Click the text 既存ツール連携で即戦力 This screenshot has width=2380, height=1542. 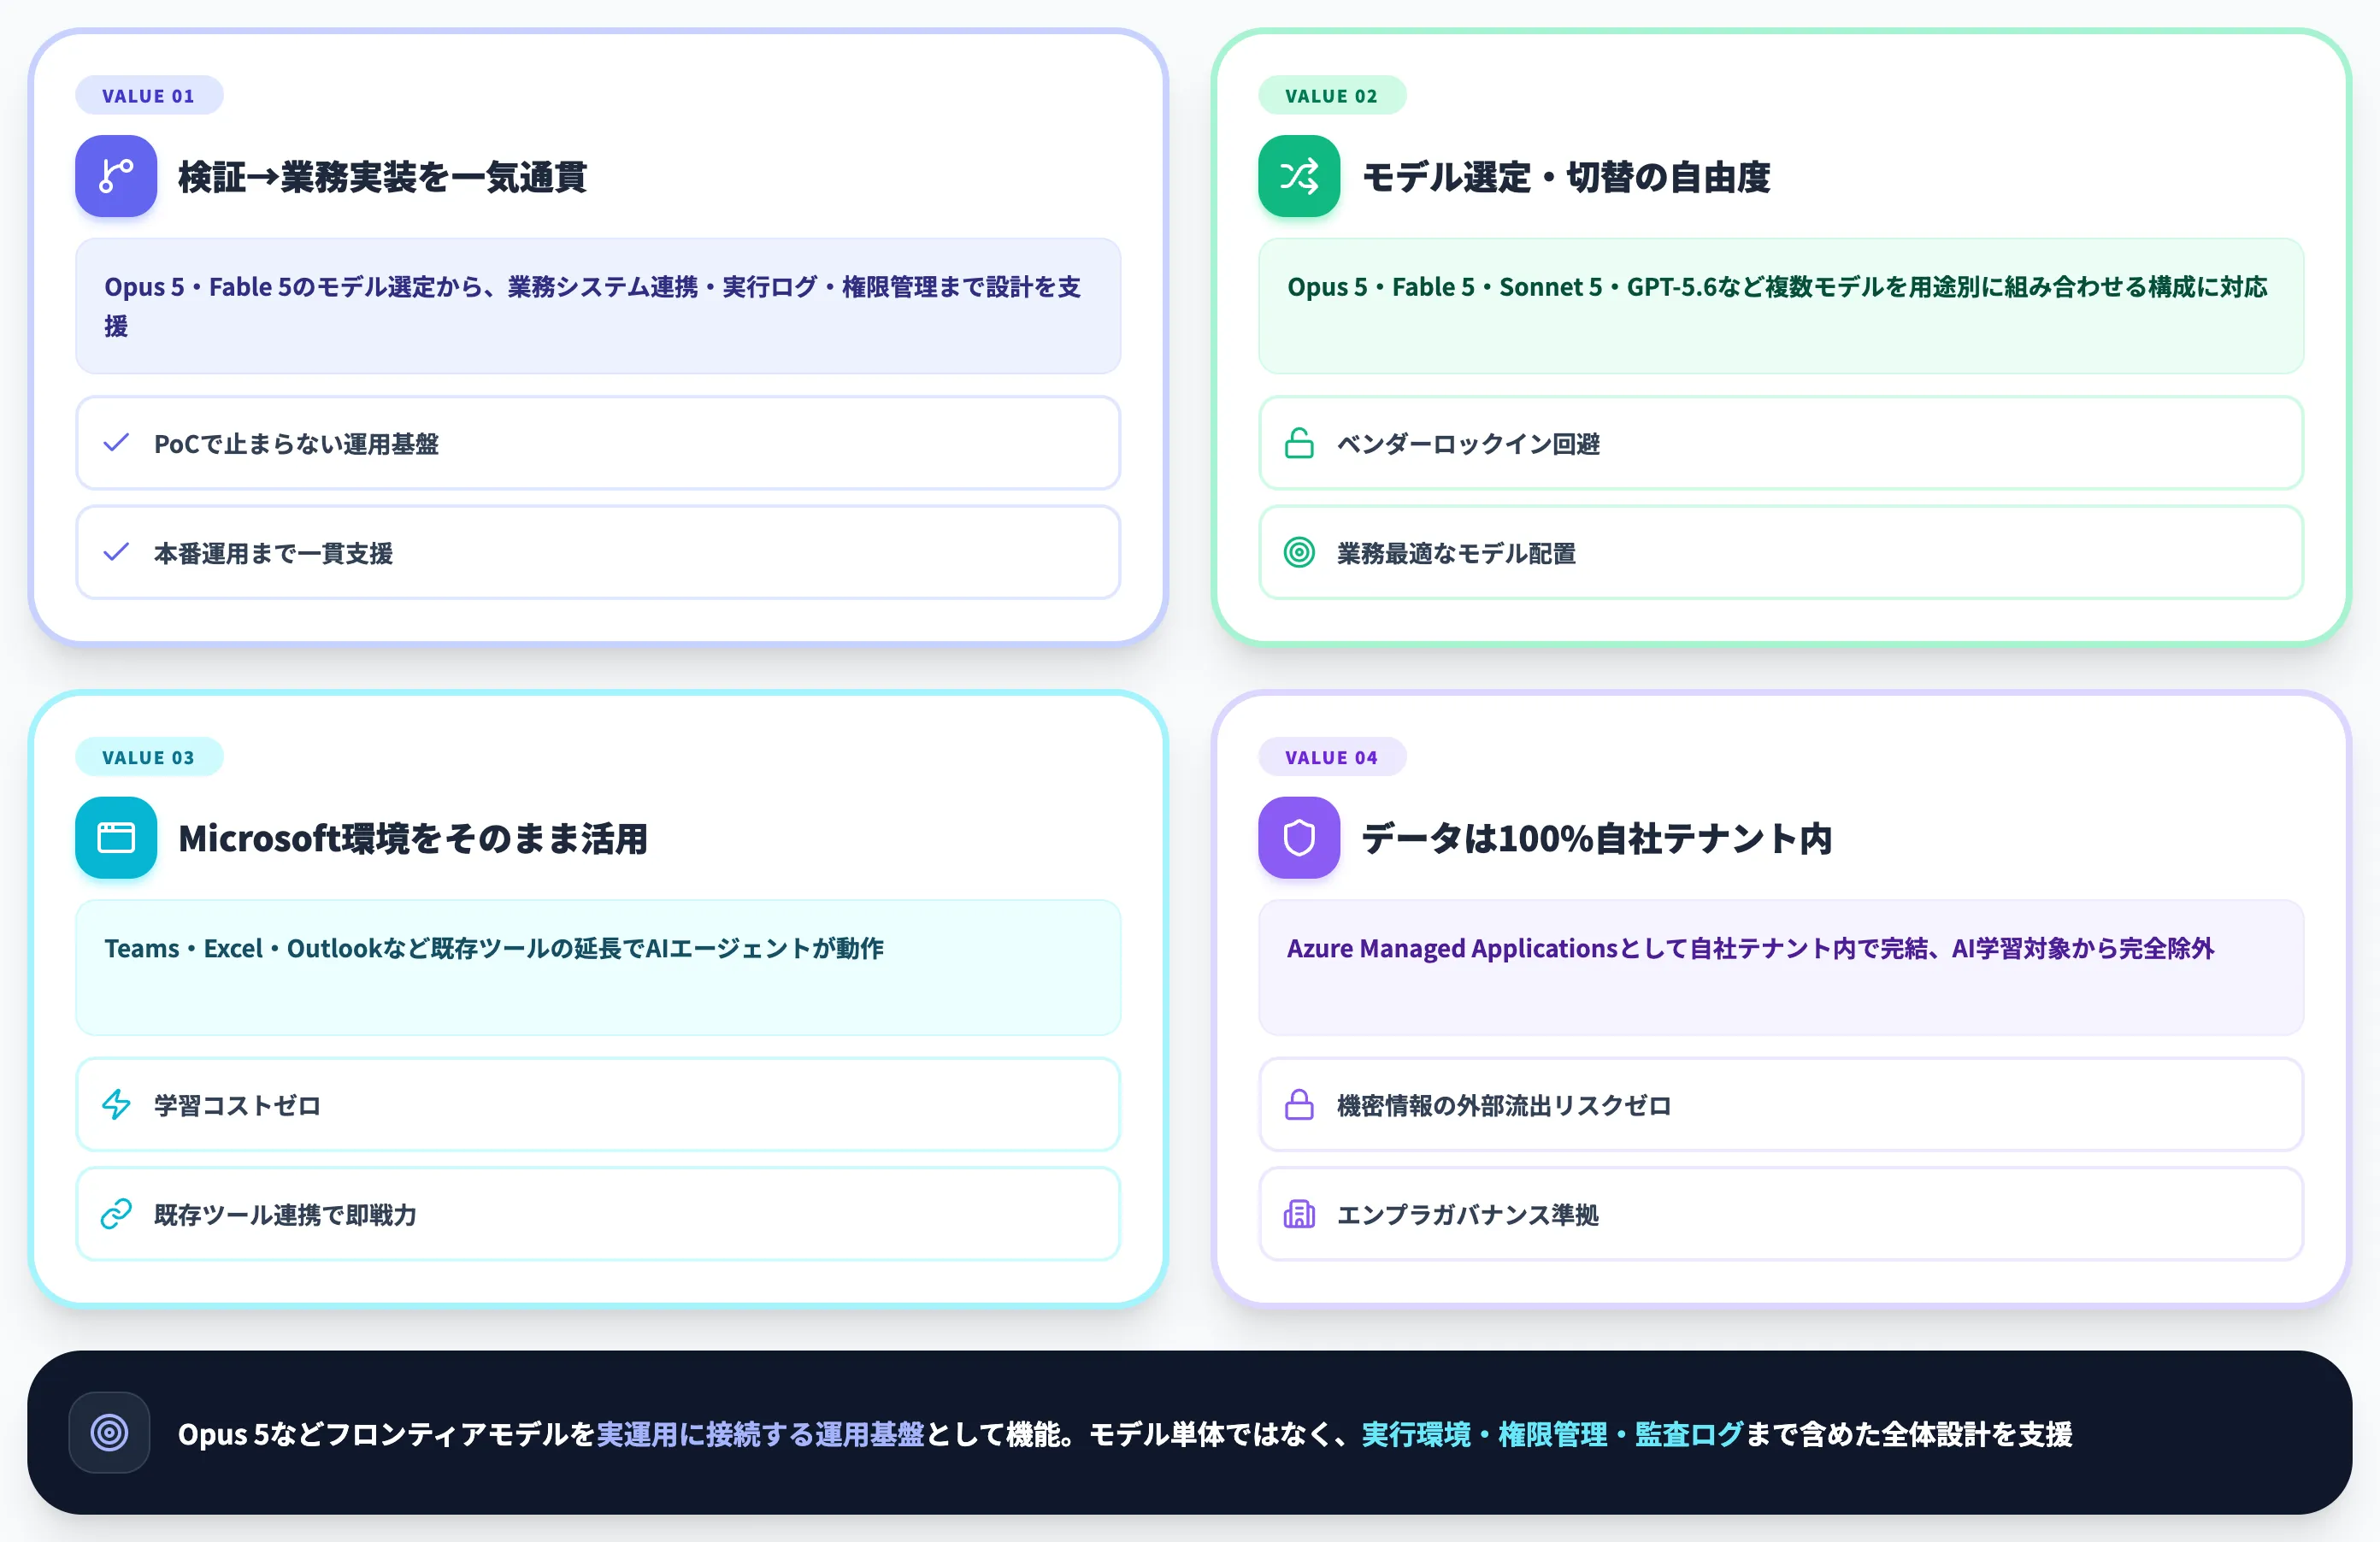(x=285, y=1215)
